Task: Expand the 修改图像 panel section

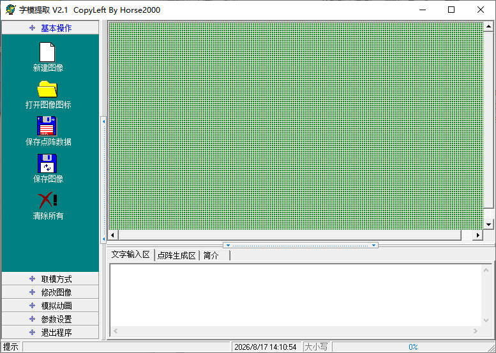Action: point(50,292)
